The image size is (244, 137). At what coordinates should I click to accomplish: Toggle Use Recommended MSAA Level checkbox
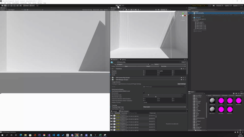(144, 91)
